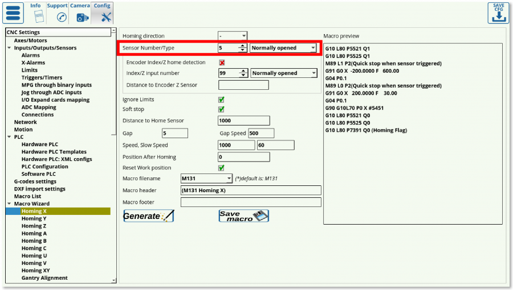Open the Camera view icon
Image resolution: width=513 pixels, height=290 pixels.
[x=80, y=16]
